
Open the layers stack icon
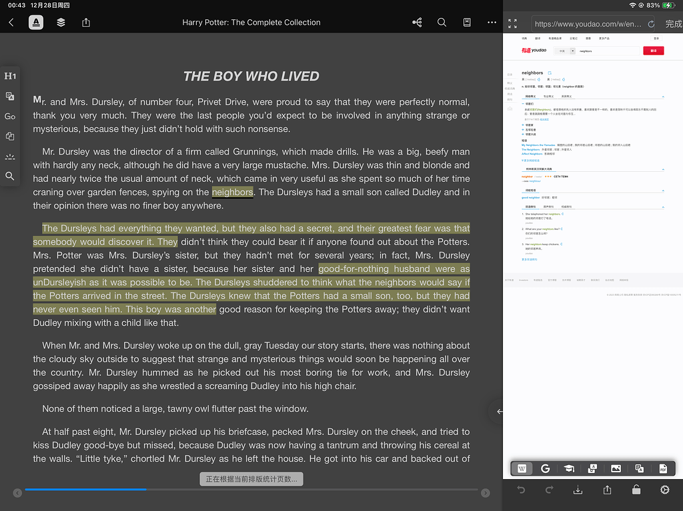tap(61, 23)
